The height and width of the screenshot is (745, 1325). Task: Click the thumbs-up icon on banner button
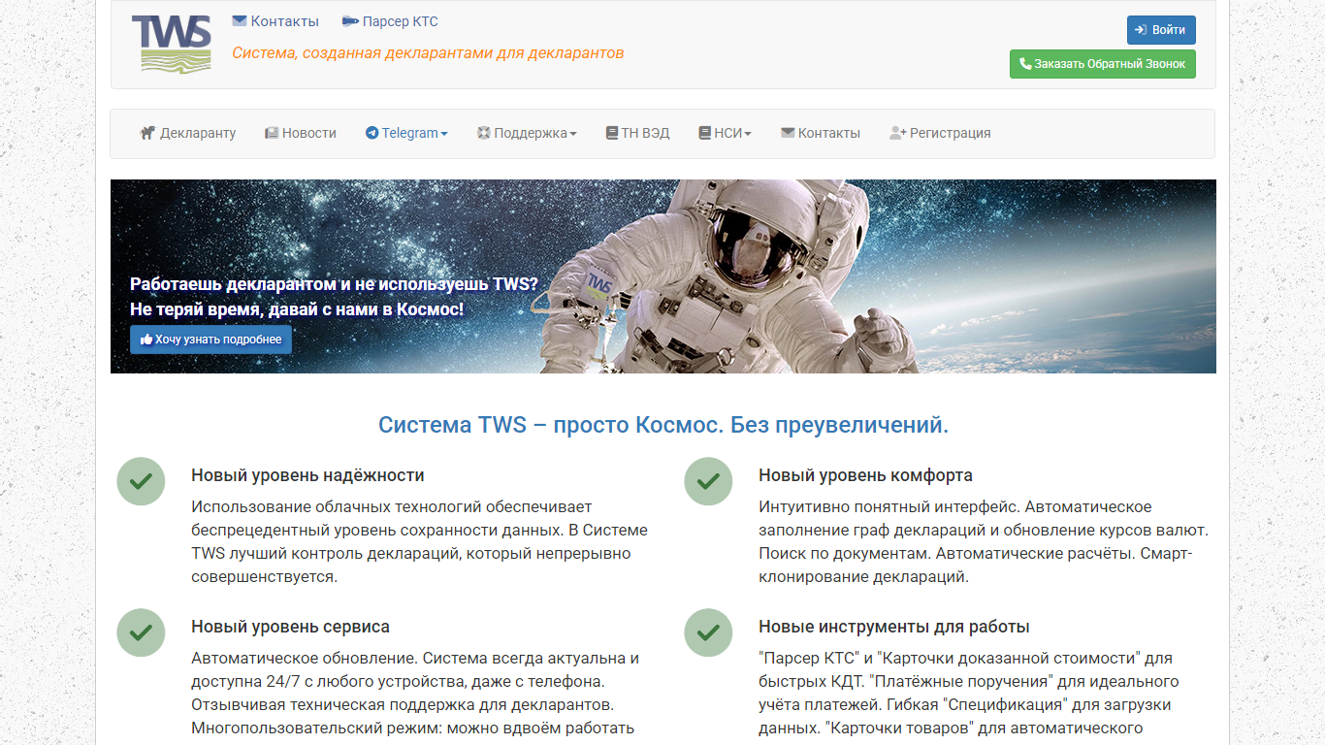point(146,340)
